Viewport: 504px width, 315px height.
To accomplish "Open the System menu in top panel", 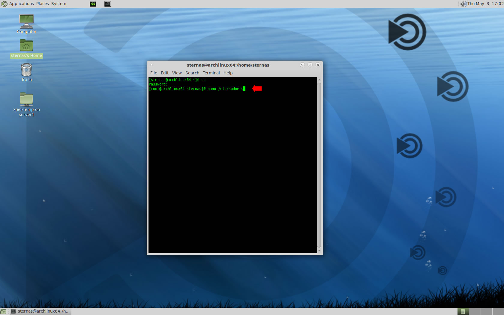I will (59, 4).
